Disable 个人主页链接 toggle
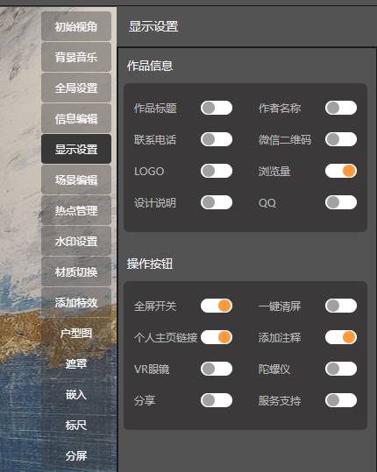377x472 pixels. pos(217,337)
